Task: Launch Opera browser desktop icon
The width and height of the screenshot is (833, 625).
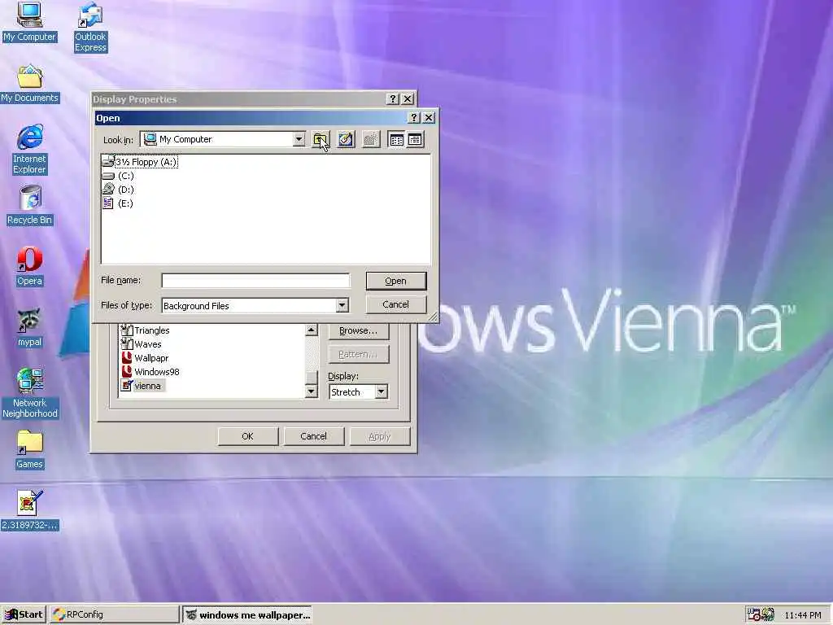Action: tap(29, 266)
